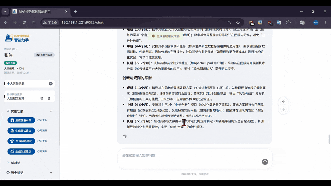Open the browser home page
The height and width of the screenshot is (186, 331).
33,23
